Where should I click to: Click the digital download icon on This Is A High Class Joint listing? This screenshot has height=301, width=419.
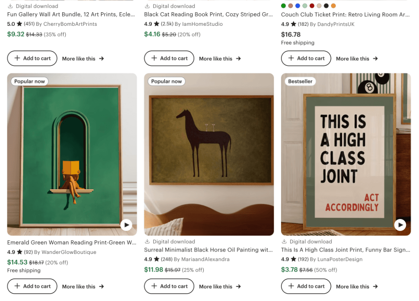coord(284,241)
